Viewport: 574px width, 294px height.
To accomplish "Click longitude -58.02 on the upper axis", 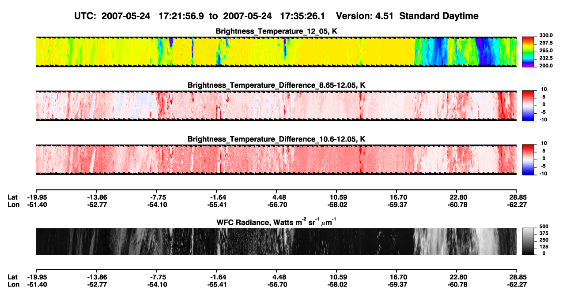I will (336, 205).
